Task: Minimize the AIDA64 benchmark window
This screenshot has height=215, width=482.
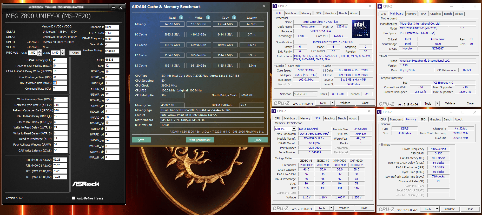Action: pyautogui.click(x=252, y=6)
